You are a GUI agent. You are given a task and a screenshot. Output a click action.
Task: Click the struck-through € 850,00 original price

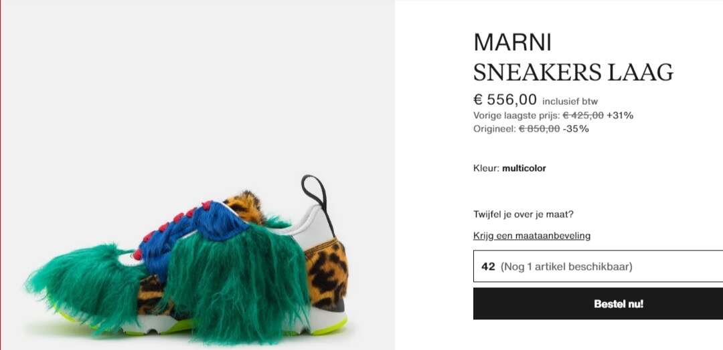(x=540, y=129)
